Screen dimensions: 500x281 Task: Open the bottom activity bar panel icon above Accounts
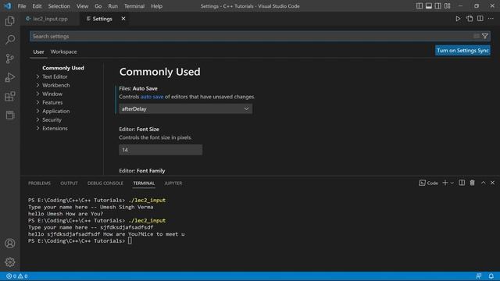tap(10, 115)
